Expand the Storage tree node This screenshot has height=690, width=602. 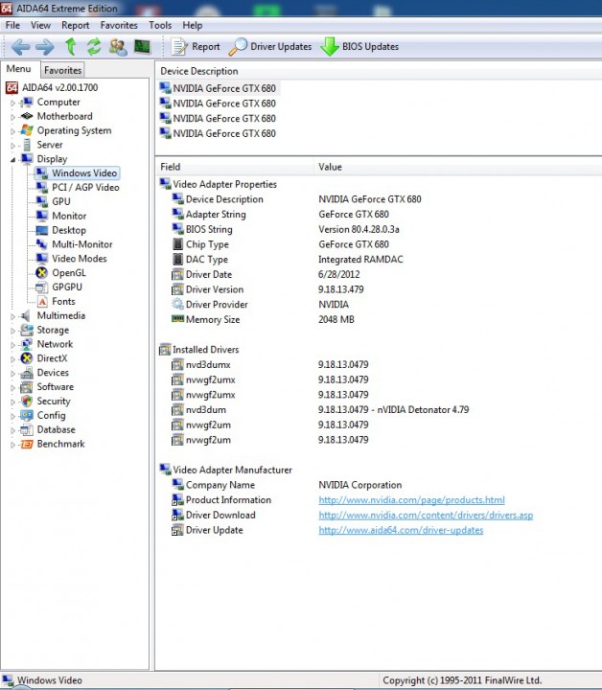[12, 331]
